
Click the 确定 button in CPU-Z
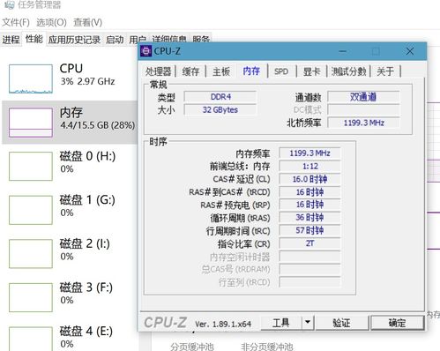pyautogui.click(x=397, y=323)
